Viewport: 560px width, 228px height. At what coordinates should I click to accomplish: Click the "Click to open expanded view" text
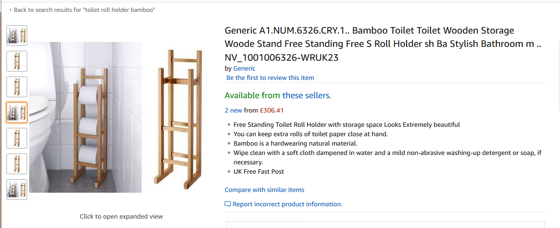[x=121, y=217]
